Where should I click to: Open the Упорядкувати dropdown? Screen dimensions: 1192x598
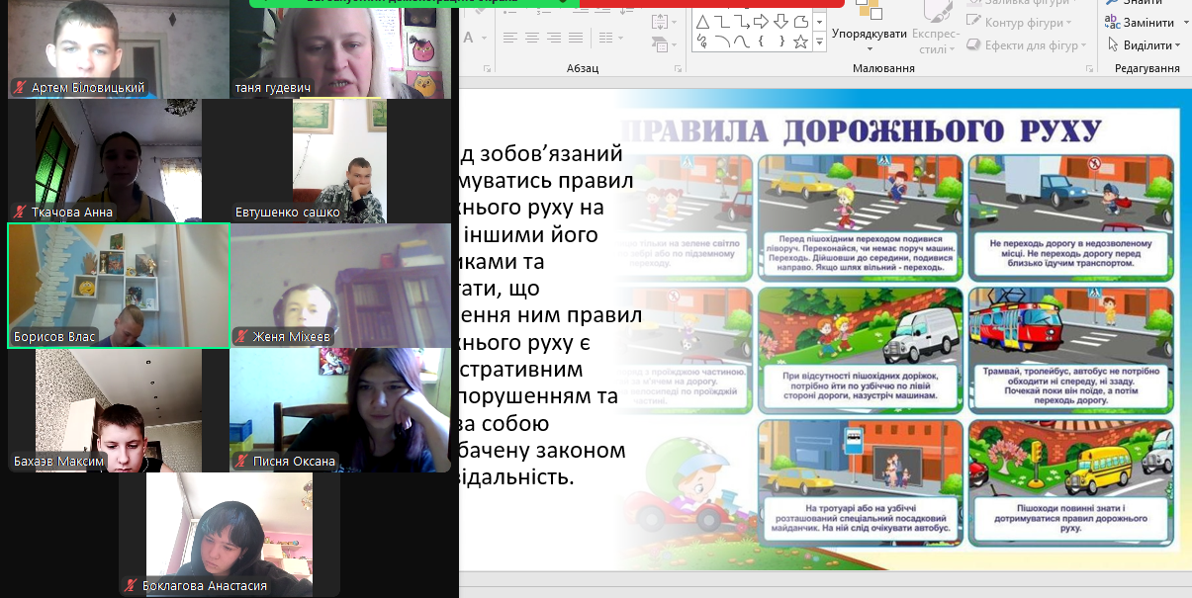click(x=870, y=39)
